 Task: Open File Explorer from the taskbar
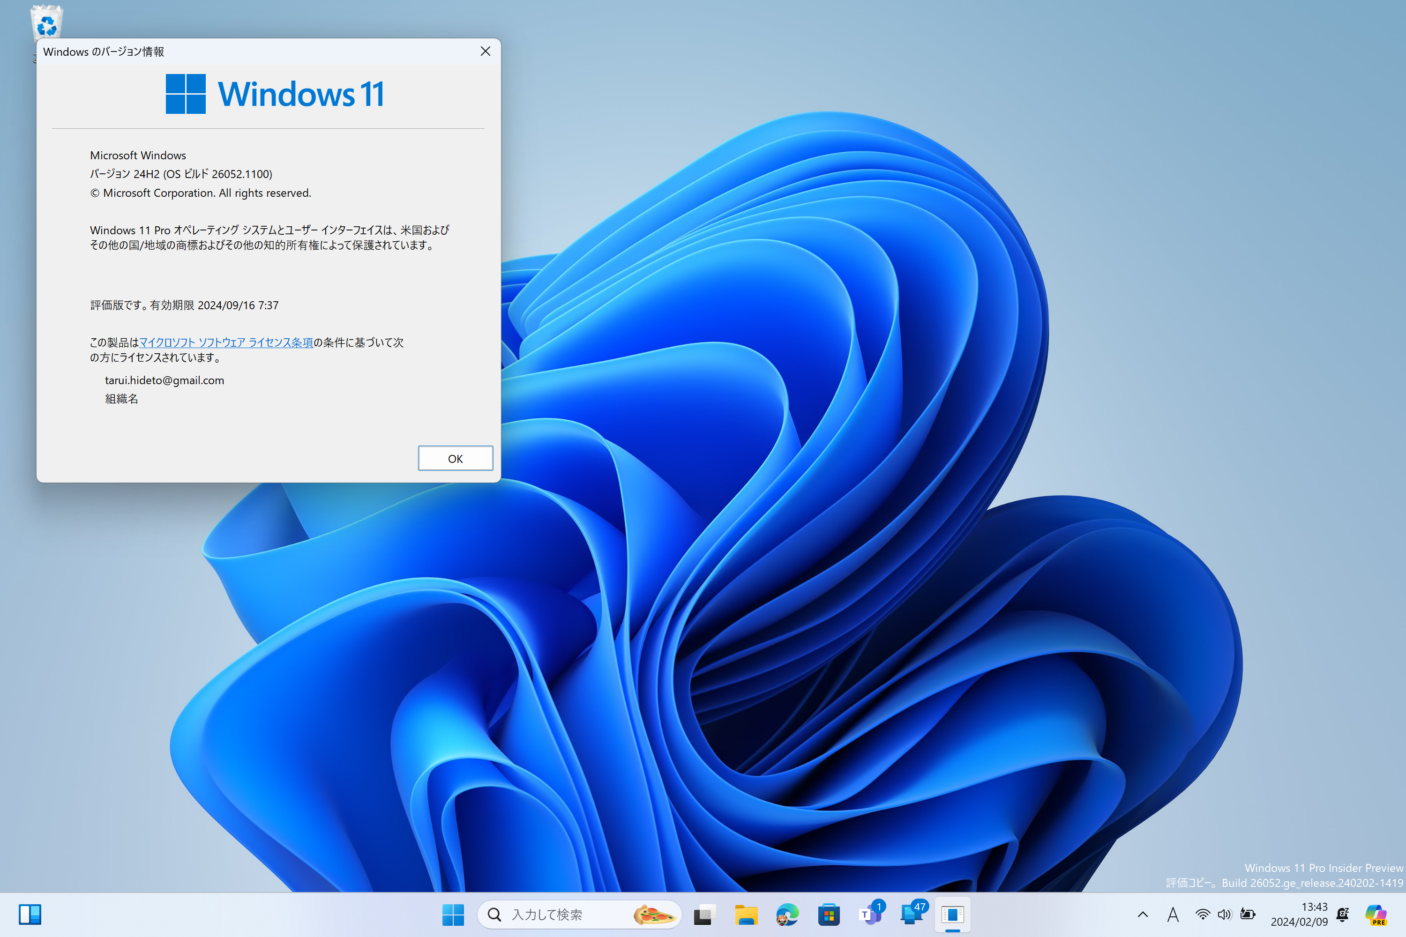pos(746,915)
